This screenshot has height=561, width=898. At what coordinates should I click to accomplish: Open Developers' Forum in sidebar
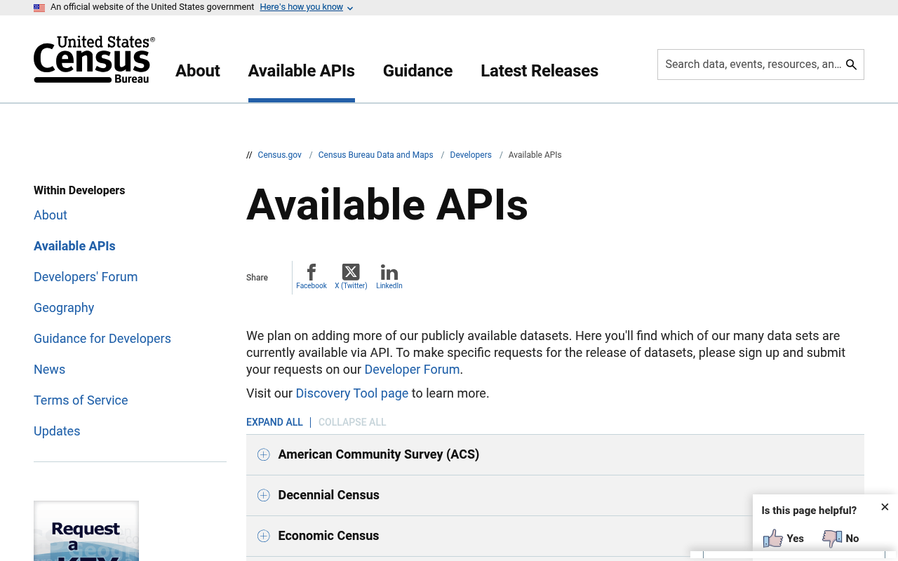[86, 277]
